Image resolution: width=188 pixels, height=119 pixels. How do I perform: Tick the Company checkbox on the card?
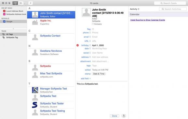93,24
